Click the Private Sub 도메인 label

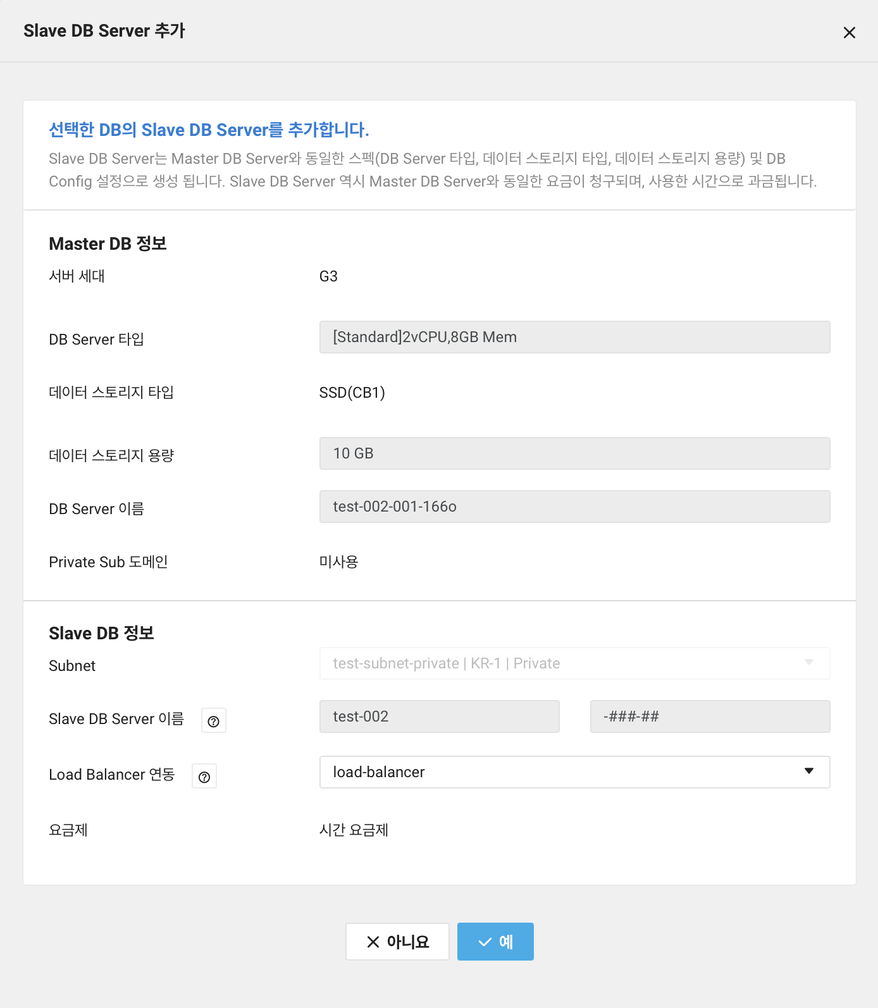coord(108,562)
